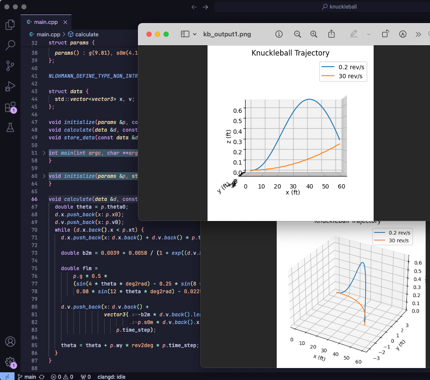Collapse the code block at line 51
Viewport: 430px width, 380px height.
44,153
